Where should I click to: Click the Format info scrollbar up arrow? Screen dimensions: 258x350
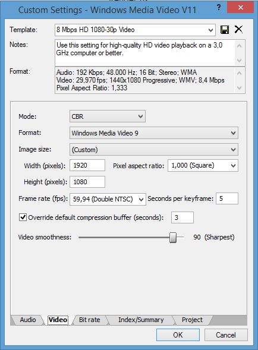pos(239,73)
